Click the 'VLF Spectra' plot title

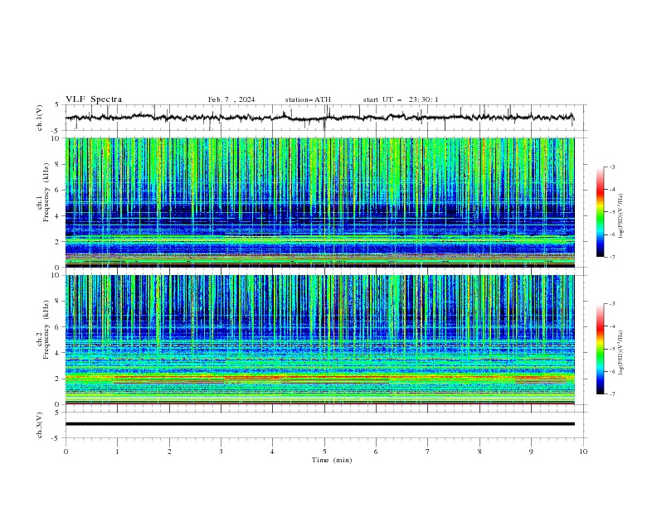coord(94,99)
